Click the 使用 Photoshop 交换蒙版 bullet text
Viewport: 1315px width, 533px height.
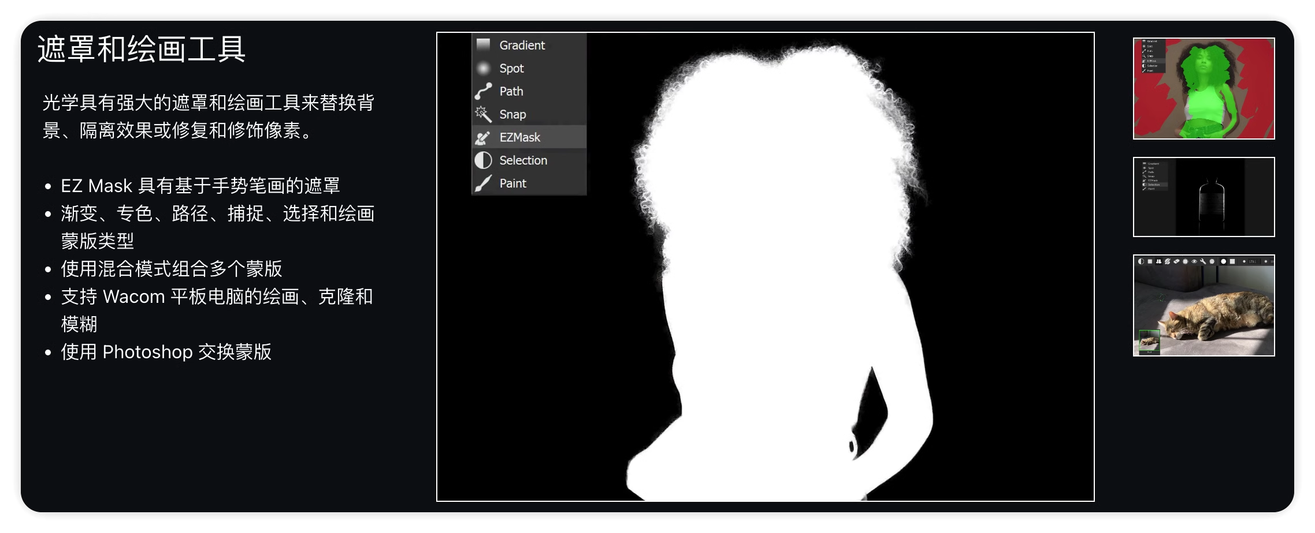(x=166, y=352)
